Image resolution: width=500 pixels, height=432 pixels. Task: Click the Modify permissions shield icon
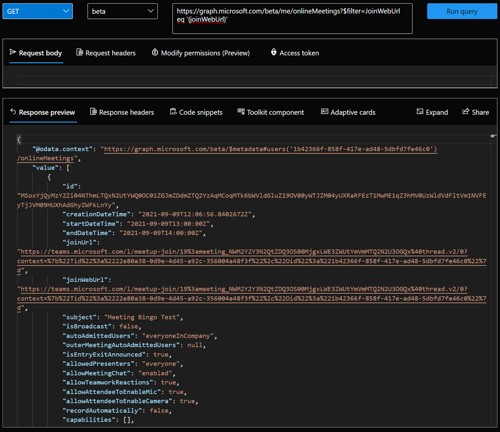pos(155,52)
